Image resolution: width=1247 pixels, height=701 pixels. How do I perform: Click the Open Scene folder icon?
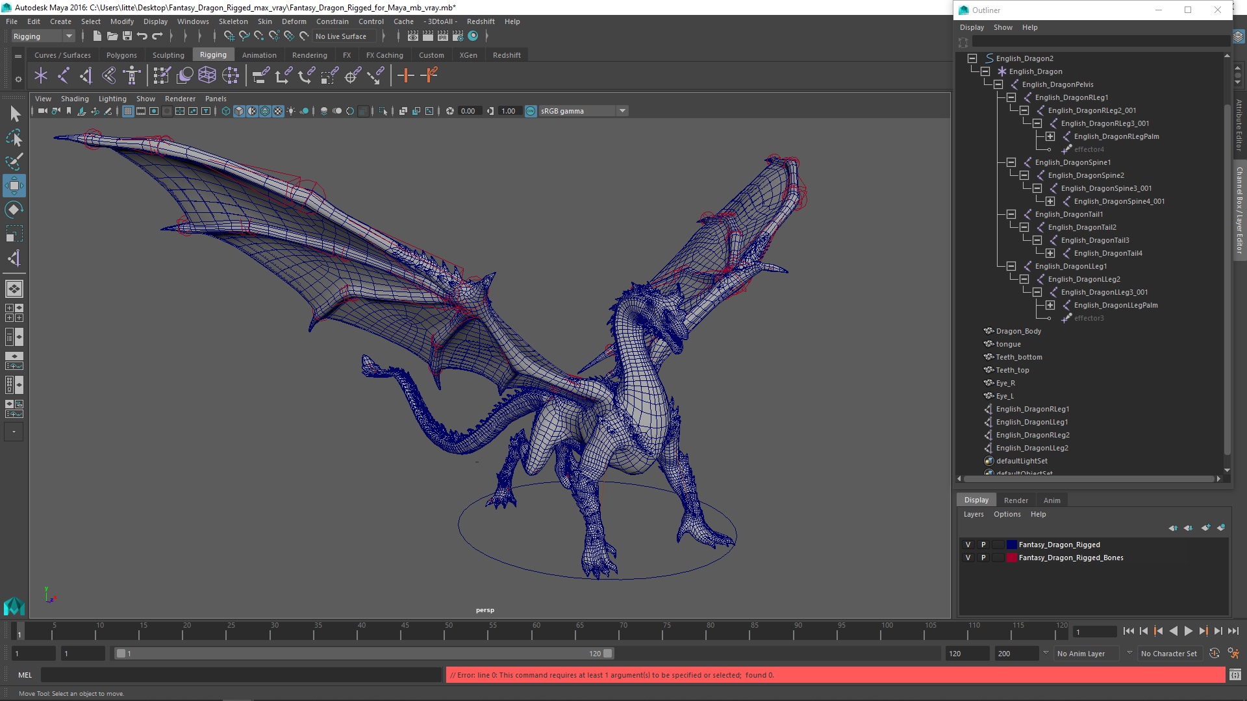(x=112, y=36)
